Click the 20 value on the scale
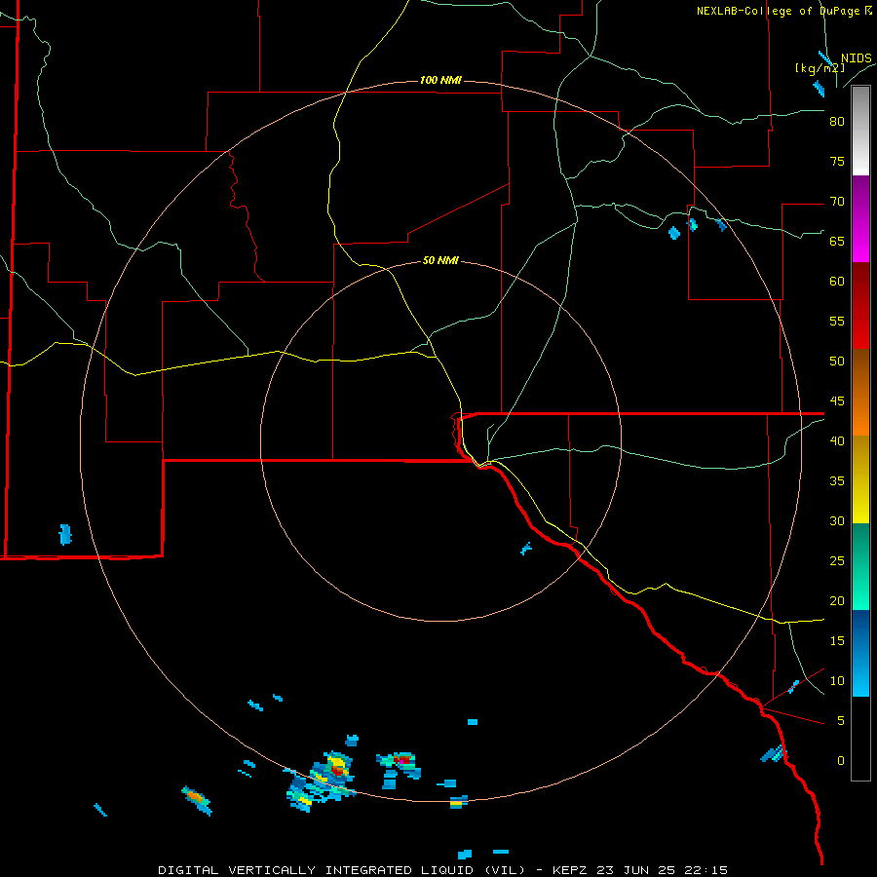 pyautogui.click(x=837, y=600)
